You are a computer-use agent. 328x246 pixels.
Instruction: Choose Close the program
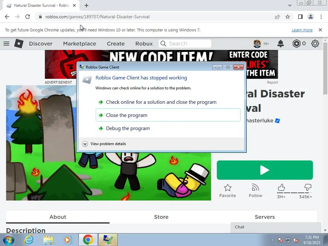coord(168,115)
